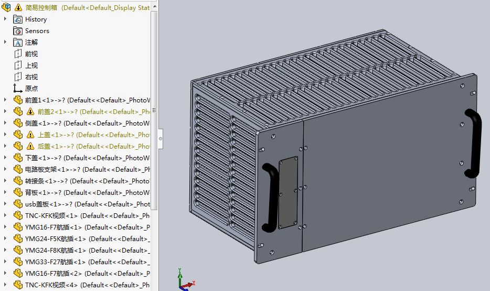Expand the History node
This screenshot has height=291, width=490.
5,19
